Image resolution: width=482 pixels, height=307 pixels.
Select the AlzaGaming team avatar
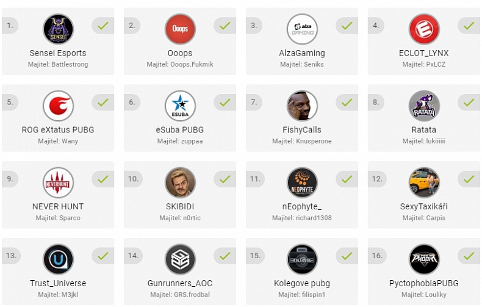tap(302, 29)
